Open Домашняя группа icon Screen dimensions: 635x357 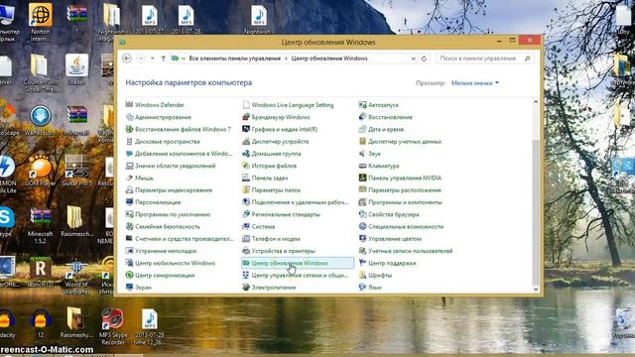(246, 154)
